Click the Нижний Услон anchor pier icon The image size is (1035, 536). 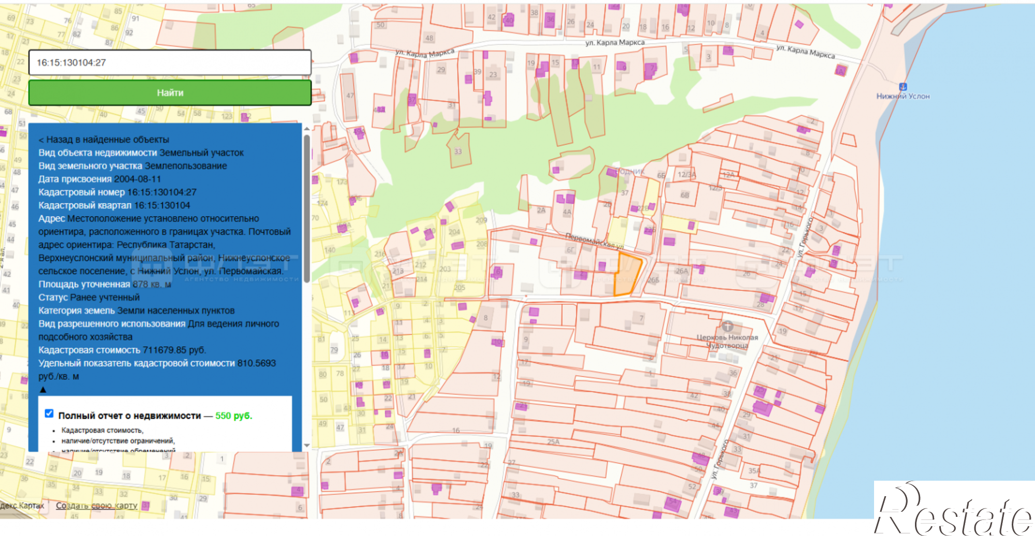pos(903,87)
